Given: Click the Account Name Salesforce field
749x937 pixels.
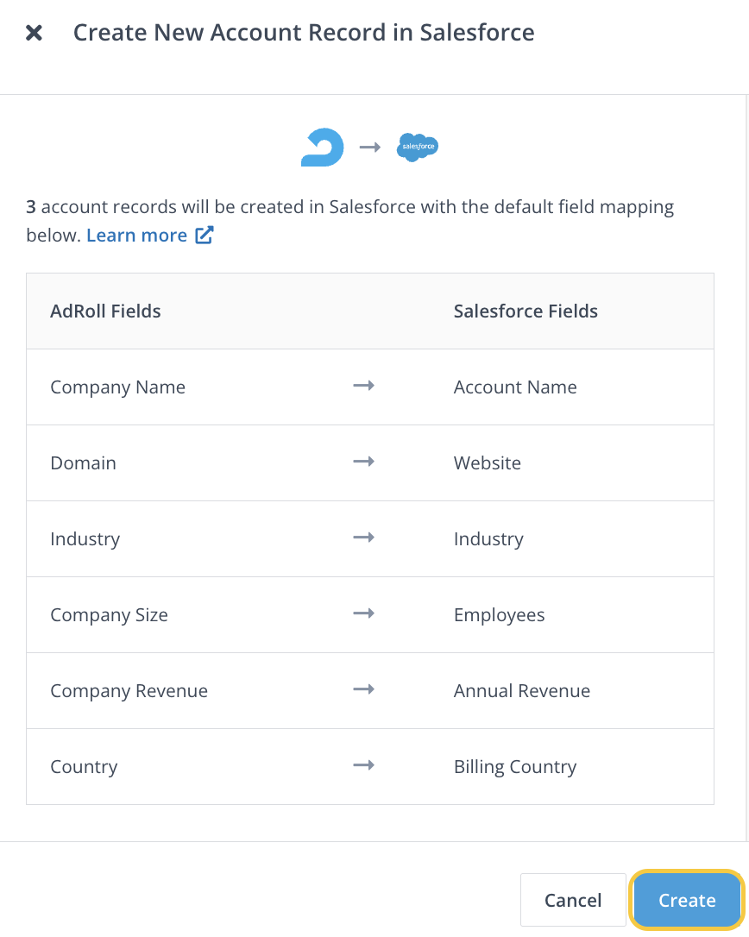Looking at the screenshot, I should 515,387.
